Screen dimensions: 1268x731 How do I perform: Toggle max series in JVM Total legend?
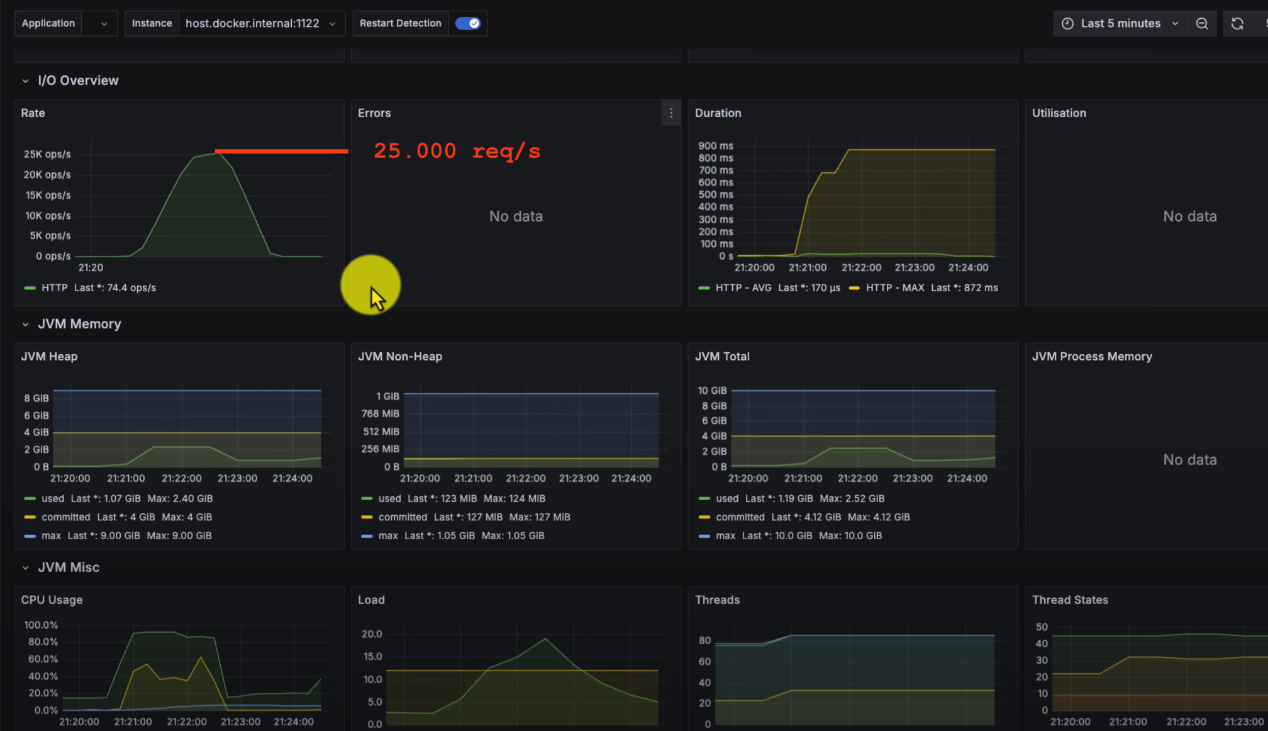pyautogui.click(x=725, y=536)
